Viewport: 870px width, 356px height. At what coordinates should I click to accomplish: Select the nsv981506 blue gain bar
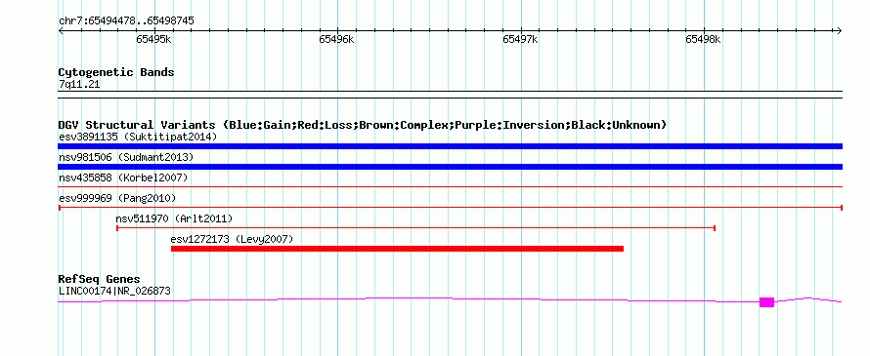[450, 167]
